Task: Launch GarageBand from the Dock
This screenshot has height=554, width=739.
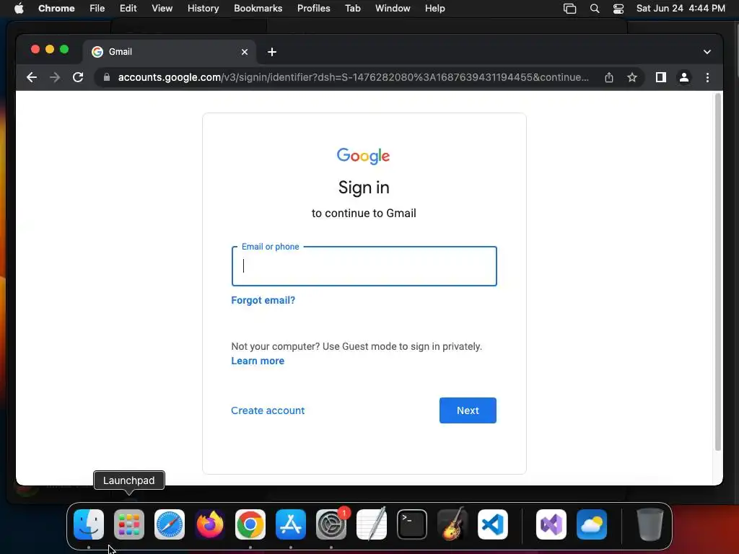Action: click(452, 524)
